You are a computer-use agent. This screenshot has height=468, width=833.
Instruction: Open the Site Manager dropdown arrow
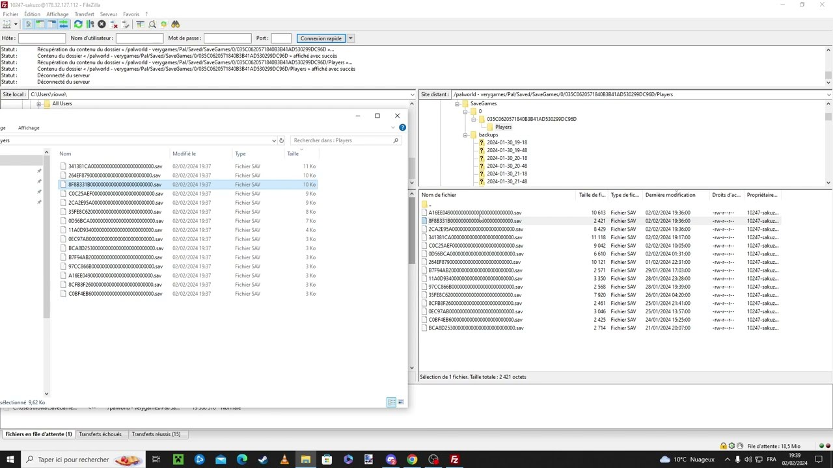pyautogui.click(x=16, y=24)
